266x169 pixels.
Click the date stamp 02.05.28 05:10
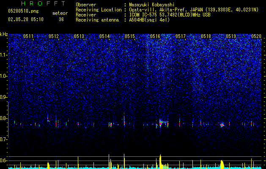[26, 19]
